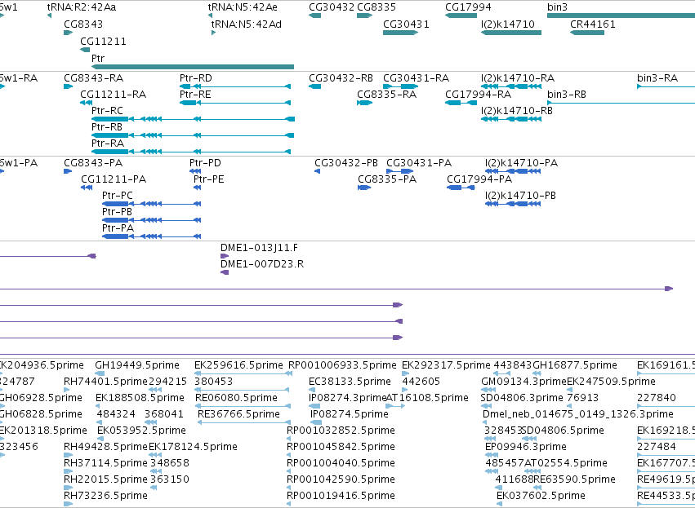Click the CG11211-RA transcript label
The height and width of the screenshot is (508, 695).
pyautogui.click(x=113, y=95)
